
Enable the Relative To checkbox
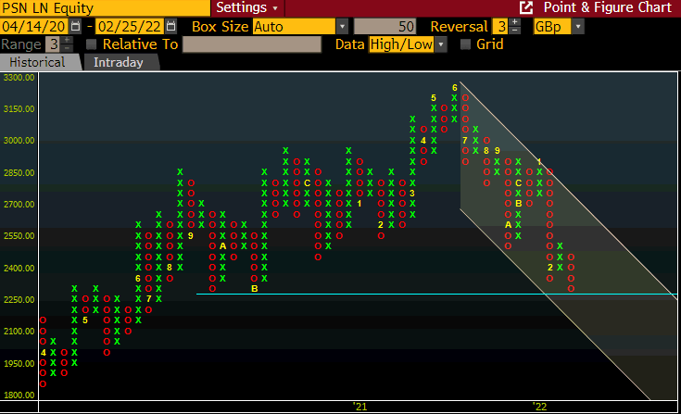coord(91,44)
